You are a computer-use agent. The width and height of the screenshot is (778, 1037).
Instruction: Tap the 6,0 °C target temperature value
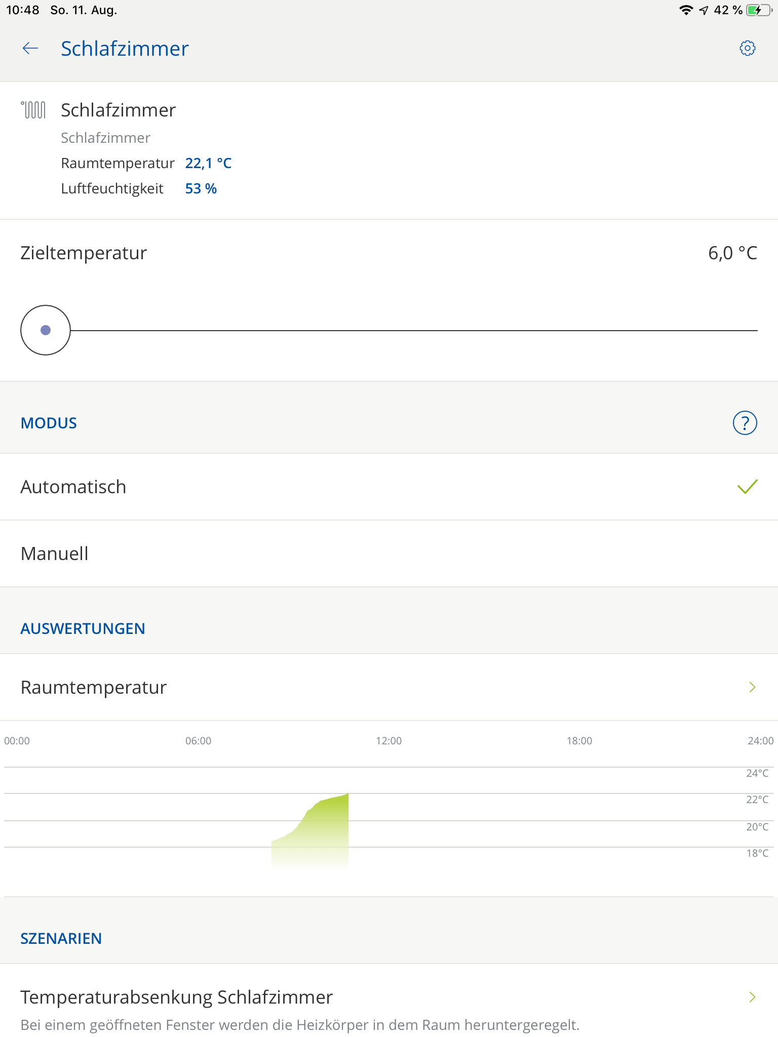click(x=732, y=253)
